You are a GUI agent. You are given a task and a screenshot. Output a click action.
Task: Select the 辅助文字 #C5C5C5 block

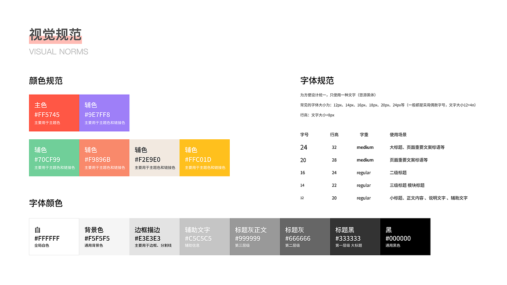pyautogui.click(x=204, y=236)
